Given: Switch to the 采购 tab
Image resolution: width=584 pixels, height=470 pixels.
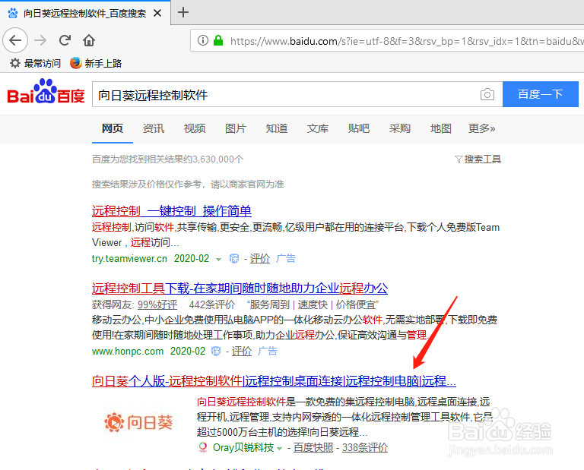Looking at the screenshot, I should coord(400,128).
